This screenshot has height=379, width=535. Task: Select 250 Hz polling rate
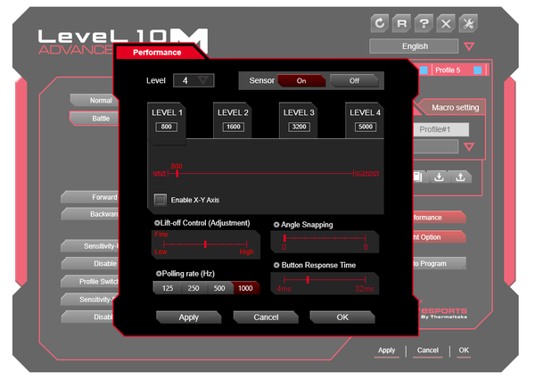193,288
